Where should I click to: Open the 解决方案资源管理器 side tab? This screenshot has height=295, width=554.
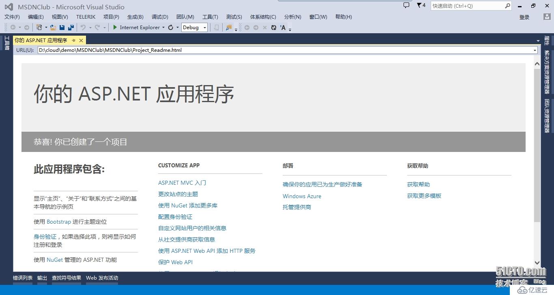[x=547, y=72]
